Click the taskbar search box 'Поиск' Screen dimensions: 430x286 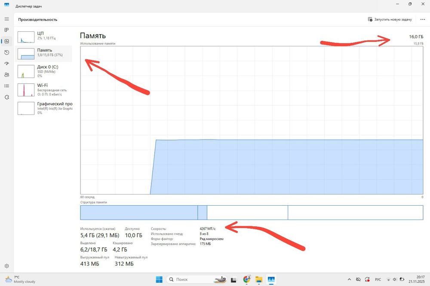point(197,280)
